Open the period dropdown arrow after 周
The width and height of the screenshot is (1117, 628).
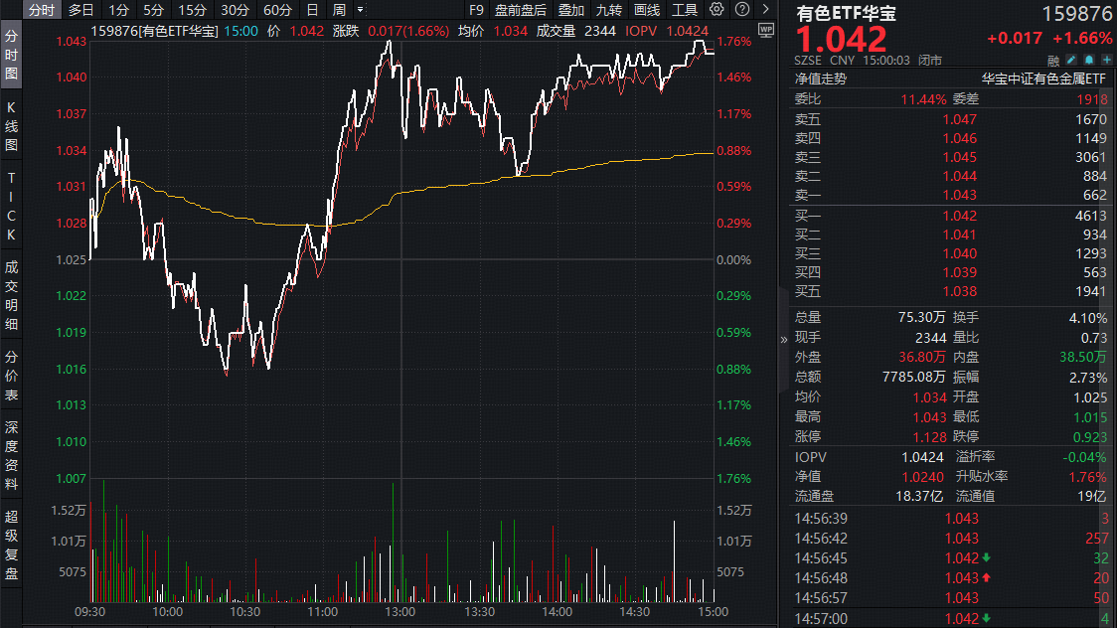pos(360,10)
